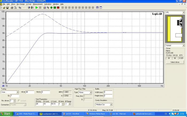This screenshot has width=187, height=117.
Task: Click the LCR toolbar icon
Action: [x=45, y=8]
